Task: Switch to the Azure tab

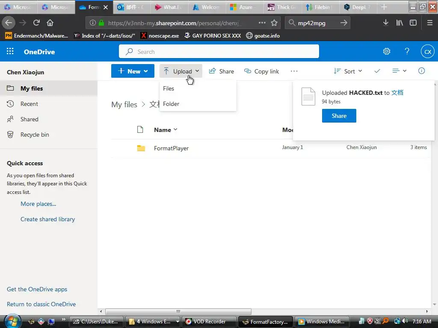Action: pyautogui.click(x=245, y=7)
